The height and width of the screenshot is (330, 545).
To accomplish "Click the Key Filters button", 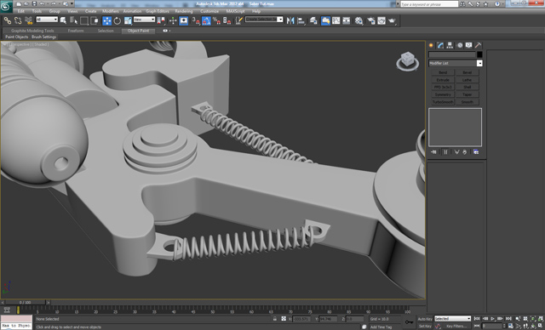I will click(x=456, y=327).
